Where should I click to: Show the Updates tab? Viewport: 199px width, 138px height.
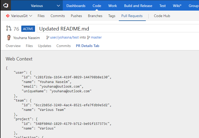pos(45,46)
